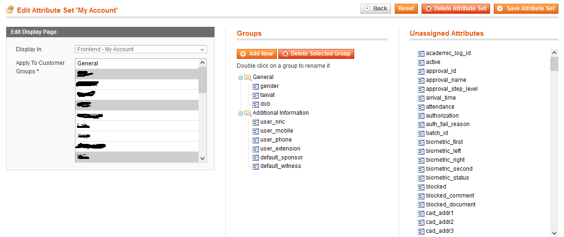Select the default_witness attribute icon
Screen dimensions: 564x237
(x=256, y=166)
